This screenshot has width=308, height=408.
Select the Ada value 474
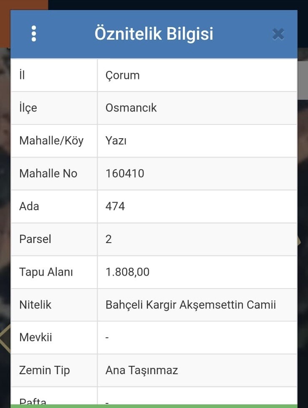pos(115,206)
